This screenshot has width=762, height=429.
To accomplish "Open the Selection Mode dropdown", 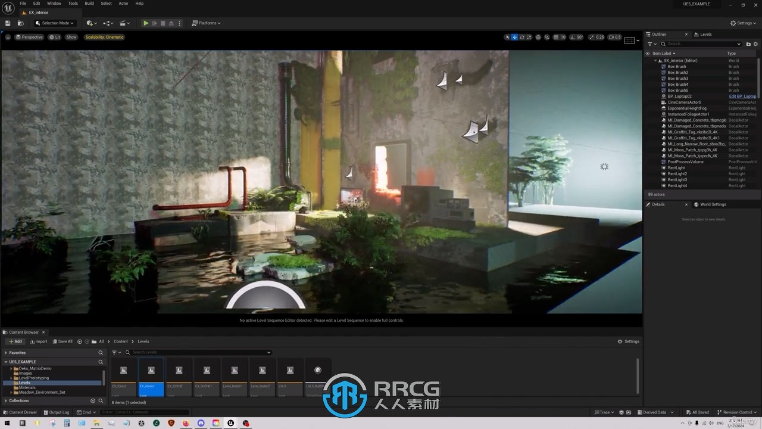I will pyautogui.click(x=55, y=23).
